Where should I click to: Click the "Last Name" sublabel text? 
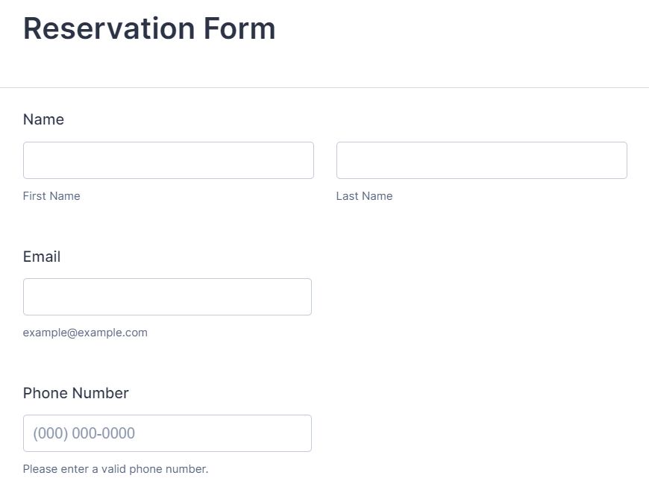pos(364,196)
